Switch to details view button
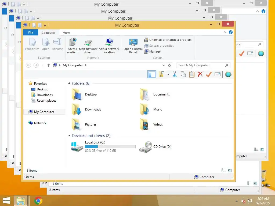Screen dimensions: 275x206 pos(223,170)
